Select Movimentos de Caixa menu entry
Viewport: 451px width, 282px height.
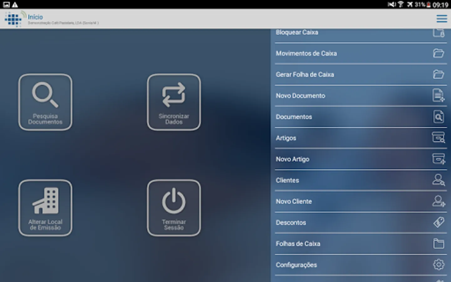click(360, 53)
